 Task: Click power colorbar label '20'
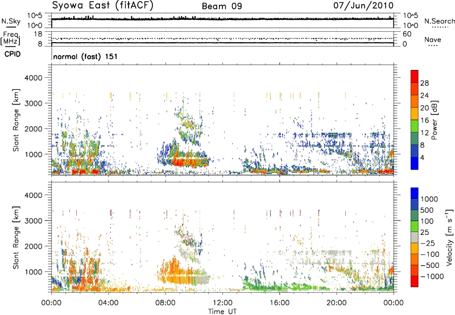click(424, 108)
